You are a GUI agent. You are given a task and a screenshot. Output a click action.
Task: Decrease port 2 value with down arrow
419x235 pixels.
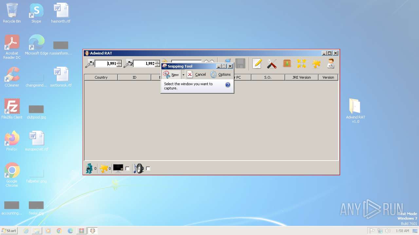click(x=157, y=66)
